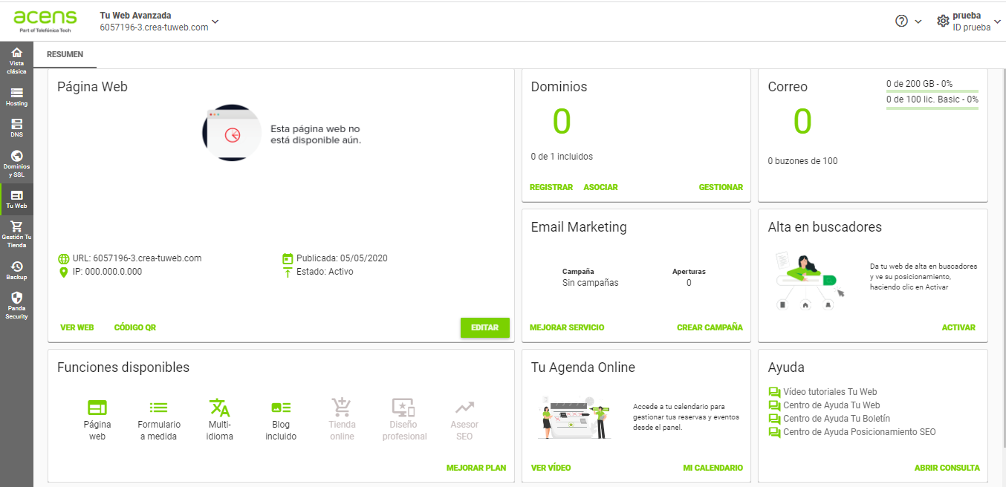Click the 0 de 100 lic. Basic bar
The height and width of the screenshot is (487, 1006).
pyautogui.click(x=932, y=108)
